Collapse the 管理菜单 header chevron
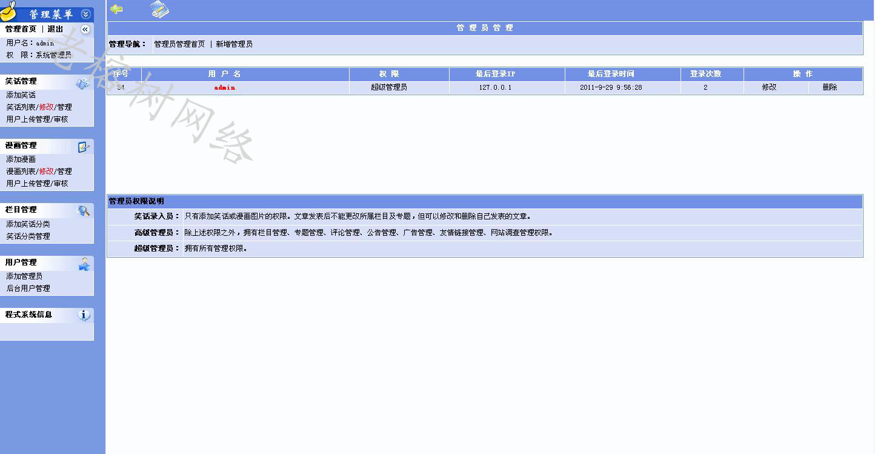Image resolution: width=875 pixels, height=454 pixels. click(x=85, y=15)
